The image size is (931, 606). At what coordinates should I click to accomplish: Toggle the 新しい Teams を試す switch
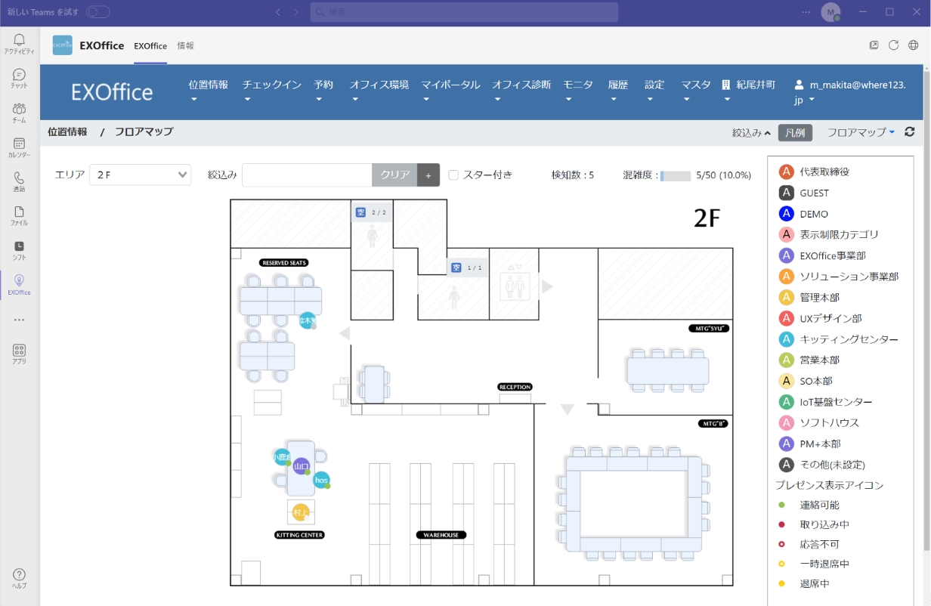click(x=97, y=12)
